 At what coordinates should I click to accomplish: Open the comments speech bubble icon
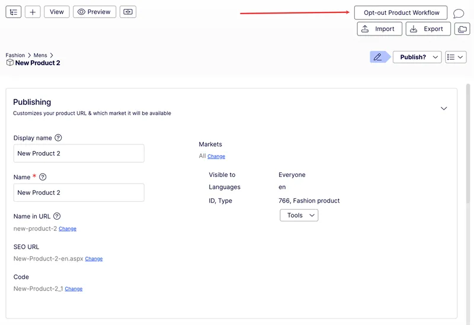coord(458,13)
